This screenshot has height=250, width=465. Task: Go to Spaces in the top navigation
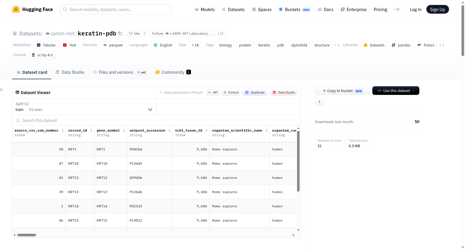(x=262, y=10)
